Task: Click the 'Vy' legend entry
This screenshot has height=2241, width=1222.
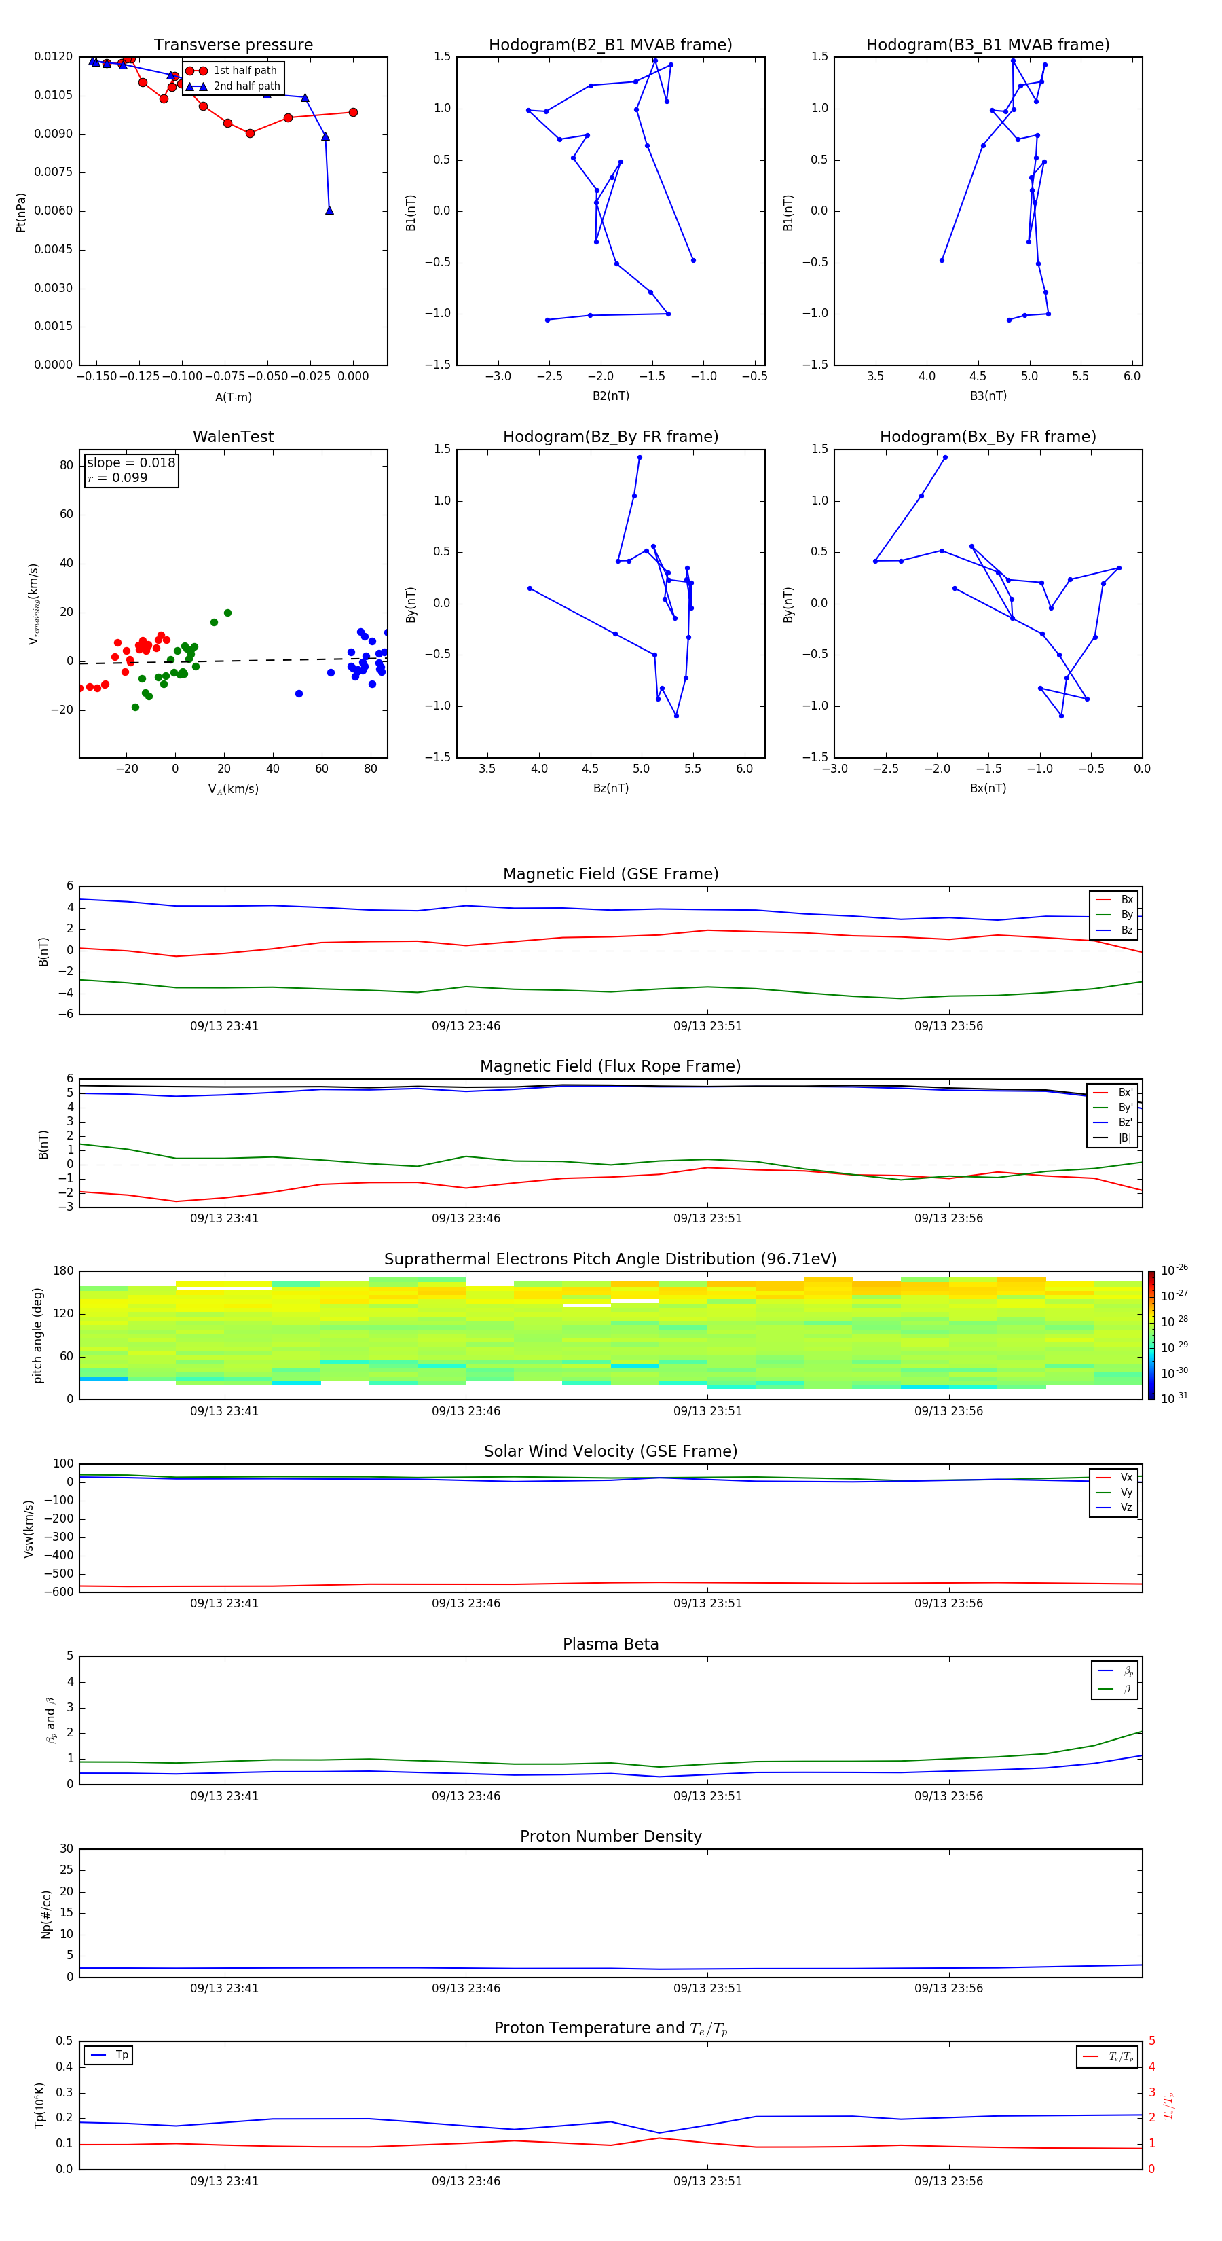Action: click(x=1114, y=1493)
